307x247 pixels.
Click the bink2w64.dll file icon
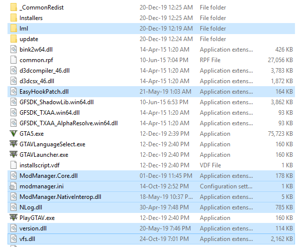(14, 50)
